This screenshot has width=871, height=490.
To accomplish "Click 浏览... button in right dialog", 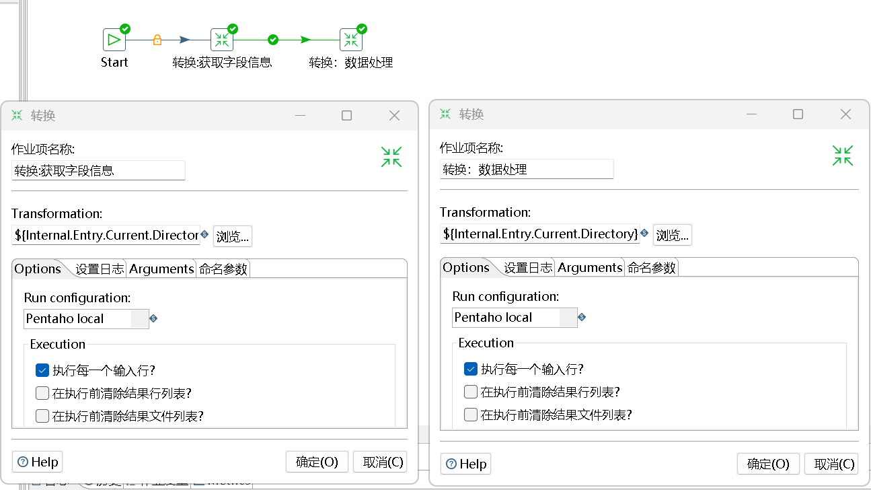I will 673,235.
